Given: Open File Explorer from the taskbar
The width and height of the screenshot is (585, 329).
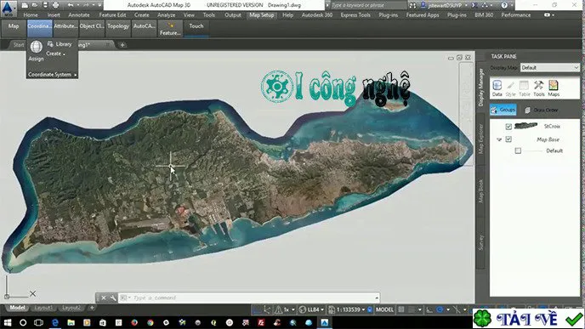Looking at the screenshot, I should 71,323.
